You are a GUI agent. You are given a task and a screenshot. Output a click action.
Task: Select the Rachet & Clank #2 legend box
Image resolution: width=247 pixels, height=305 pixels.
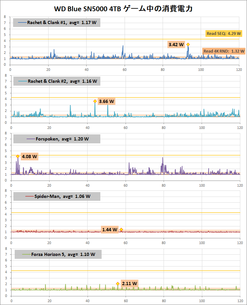click(57, 81)
